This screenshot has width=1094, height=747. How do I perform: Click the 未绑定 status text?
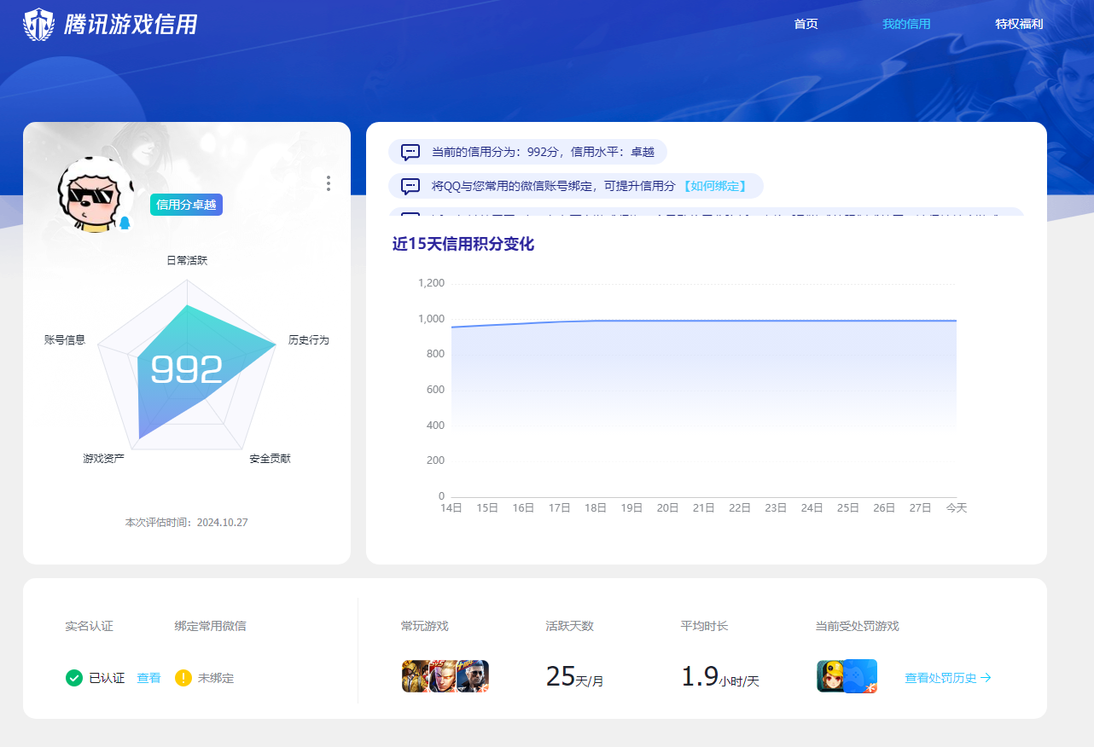[x=216, y=678]
